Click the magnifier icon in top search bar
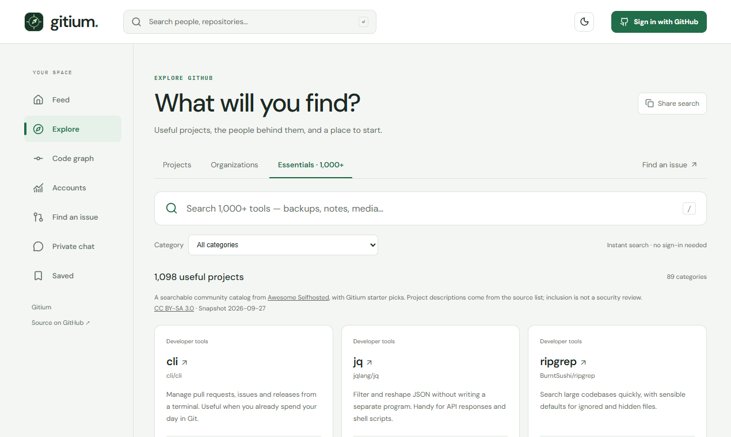The height and width of the screenshot is (437, 731). click(136, 22)
